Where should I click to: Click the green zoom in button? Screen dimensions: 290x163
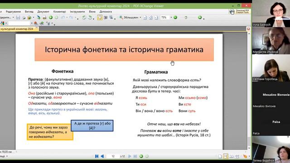click(200, 18)
